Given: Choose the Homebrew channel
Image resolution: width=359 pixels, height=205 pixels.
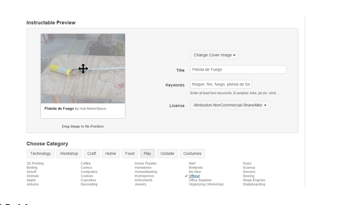Looking at the screenshot, I should point(143,167).
